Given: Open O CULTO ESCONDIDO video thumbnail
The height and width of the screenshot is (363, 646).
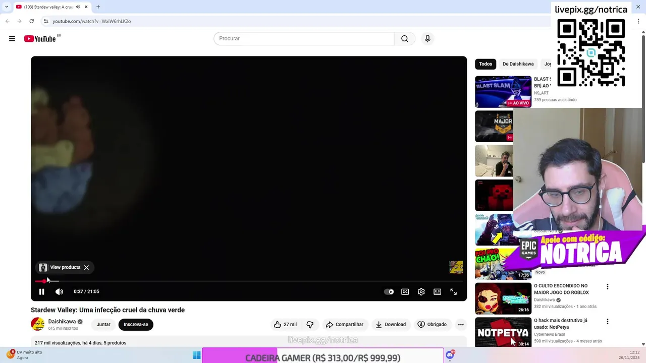Looking at the screenshot, I should (503, 298).
